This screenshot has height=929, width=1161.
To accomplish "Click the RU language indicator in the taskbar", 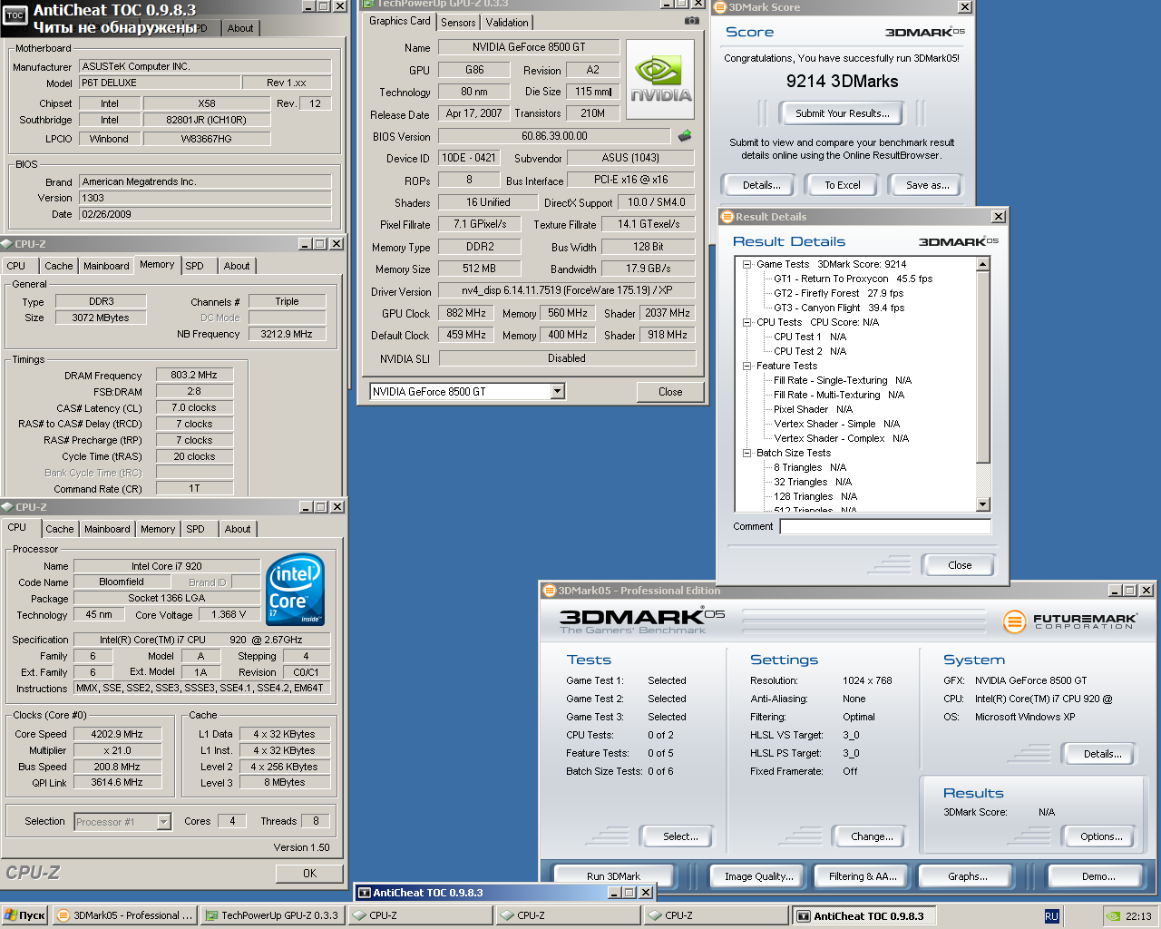I will [1051, 916].
